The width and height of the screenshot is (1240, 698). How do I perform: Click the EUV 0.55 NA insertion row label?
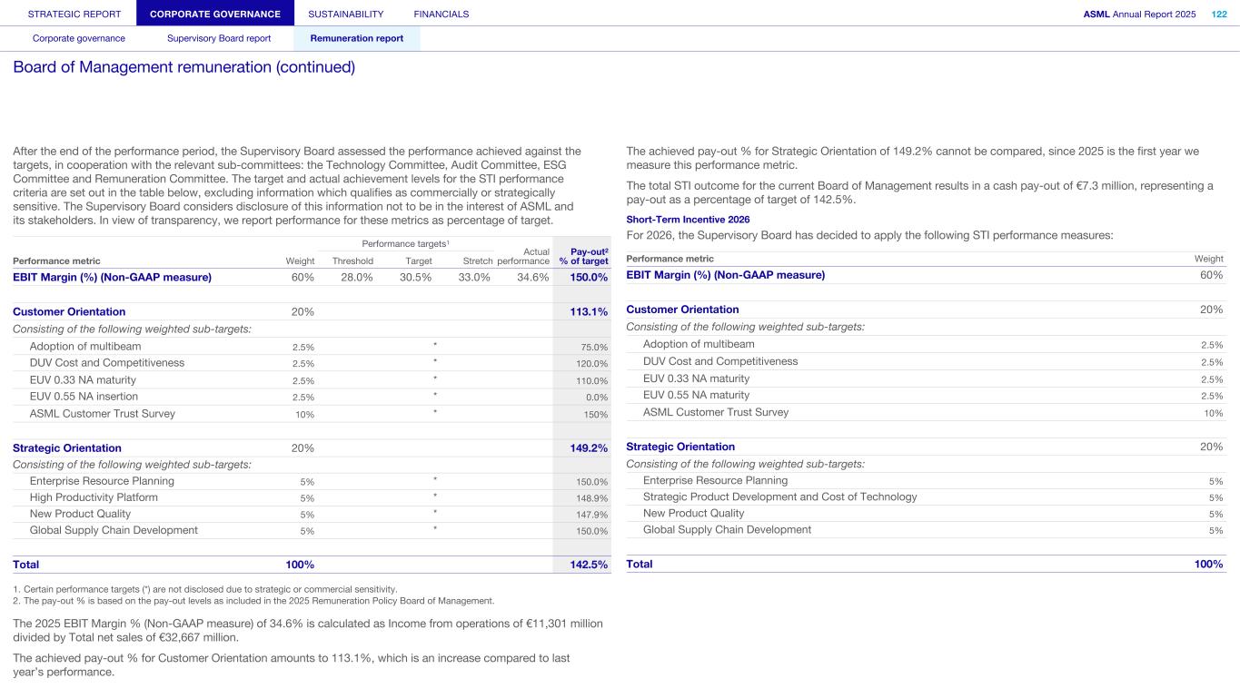coord(84,397)
